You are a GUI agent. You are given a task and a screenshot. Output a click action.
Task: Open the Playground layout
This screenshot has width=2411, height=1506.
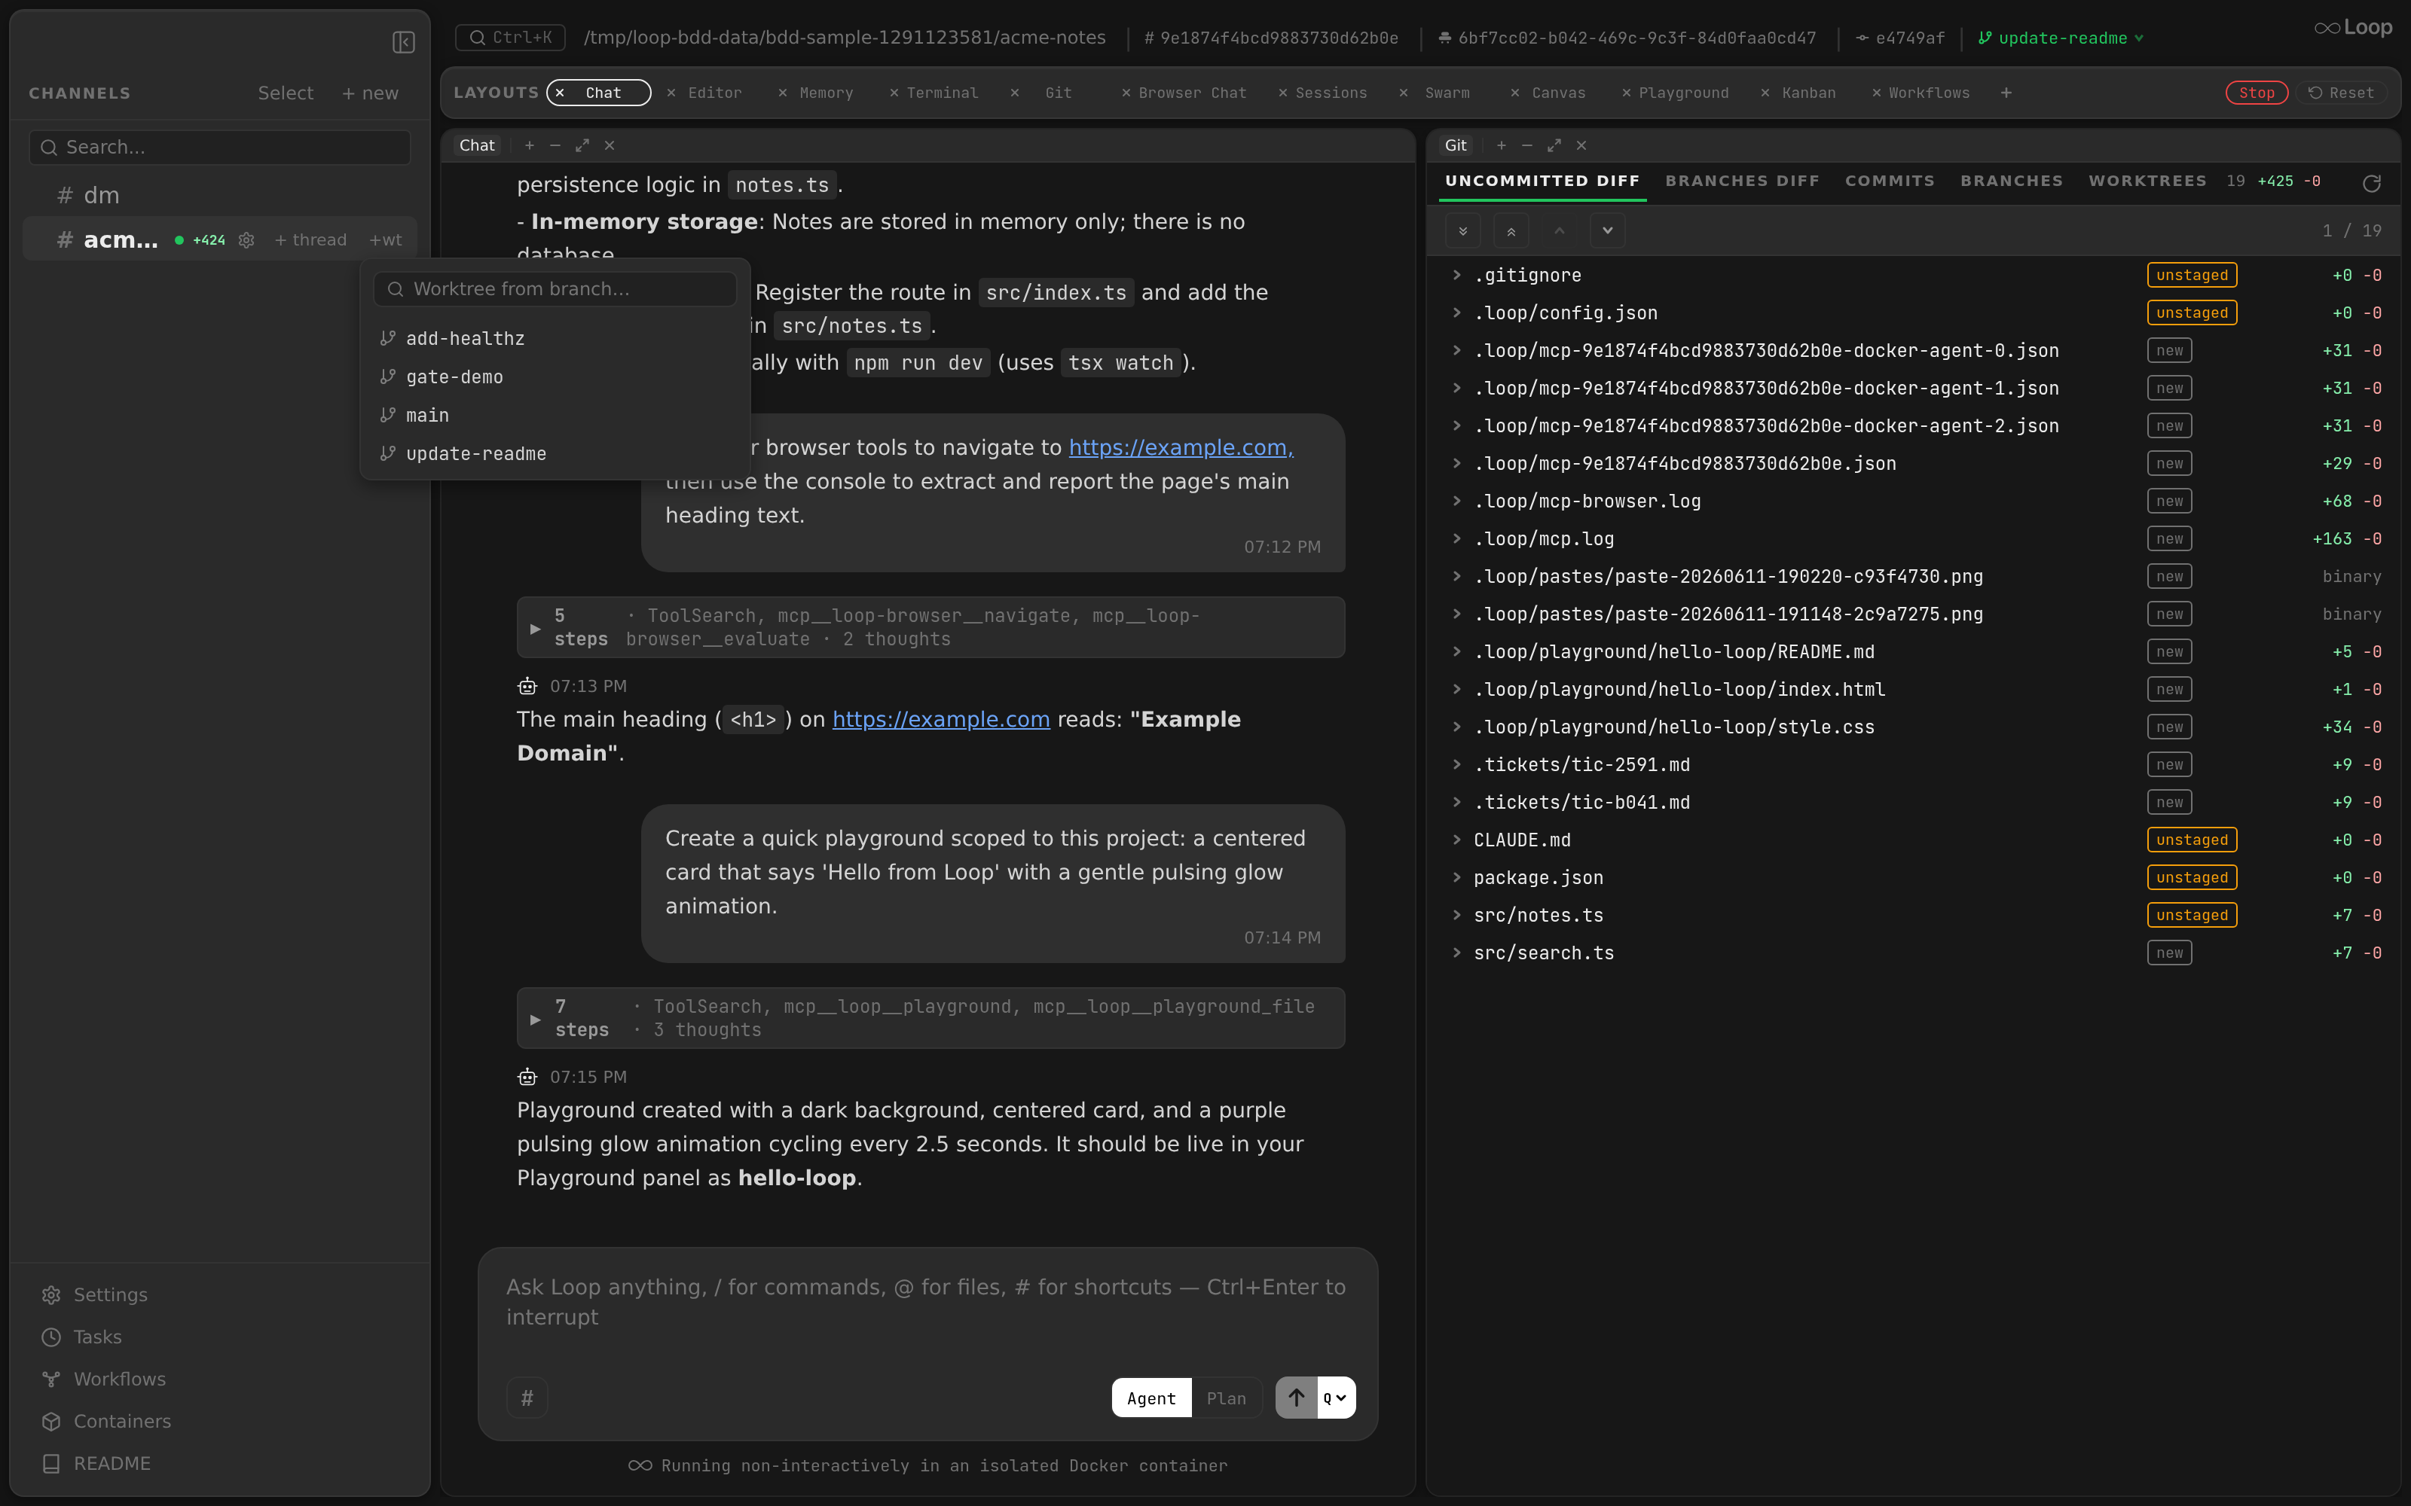(x=1682, y=93)
